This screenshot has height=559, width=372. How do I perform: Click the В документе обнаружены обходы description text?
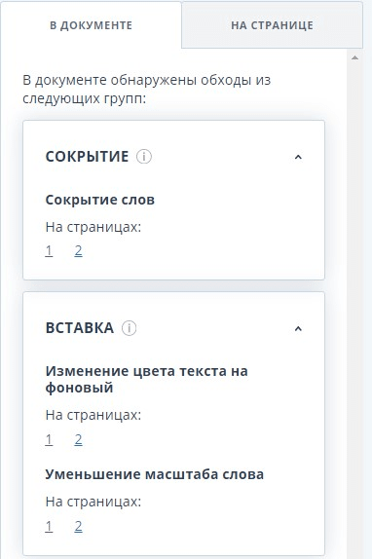(146, 90)
